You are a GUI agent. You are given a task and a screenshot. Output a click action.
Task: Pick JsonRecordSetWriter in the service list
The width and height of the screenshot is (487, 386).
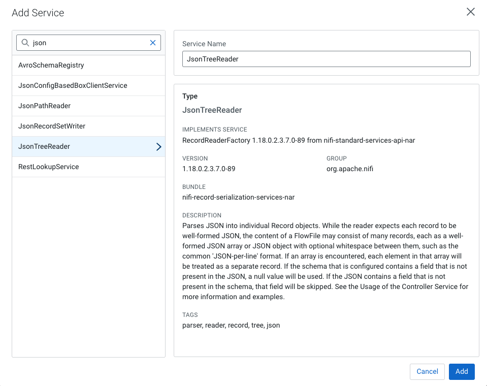click(52, 126)
